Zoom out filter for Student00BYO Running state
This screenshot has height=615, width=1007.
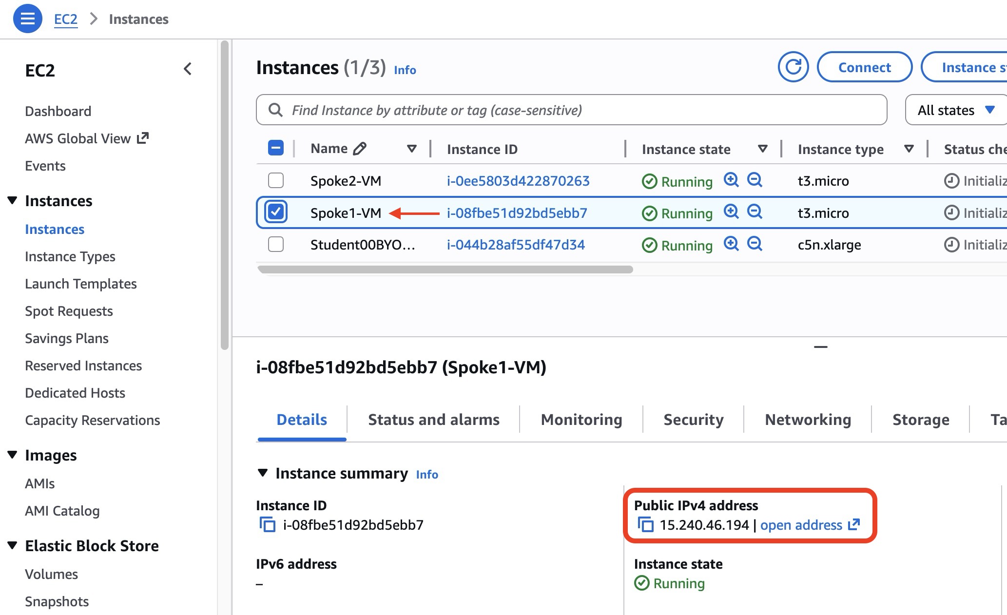pyautogui.click(x=755, y=244)
